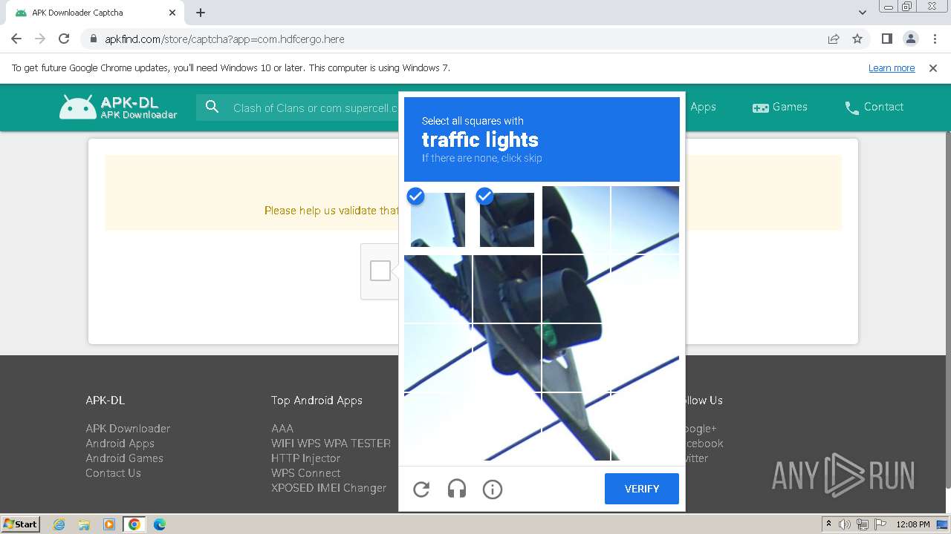
Task: Open the Contact Us footer link
Action: 113,473
